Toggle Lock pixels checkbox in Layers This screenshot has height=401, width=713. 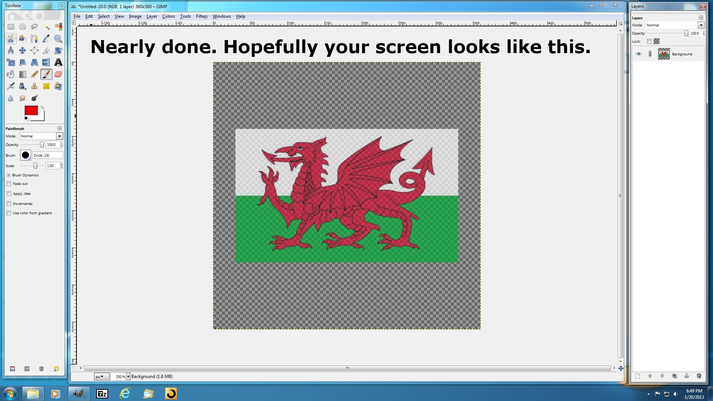coord(649,41)
